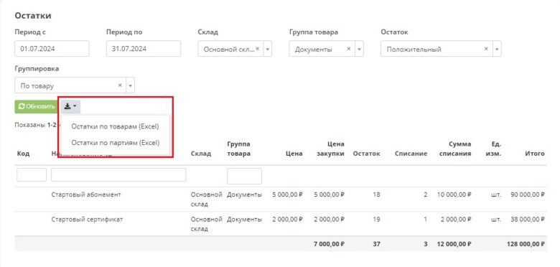Click the Период с date field
Image resolution: width=560 pixels, height=267 pixels.
[x=52, y=49]
